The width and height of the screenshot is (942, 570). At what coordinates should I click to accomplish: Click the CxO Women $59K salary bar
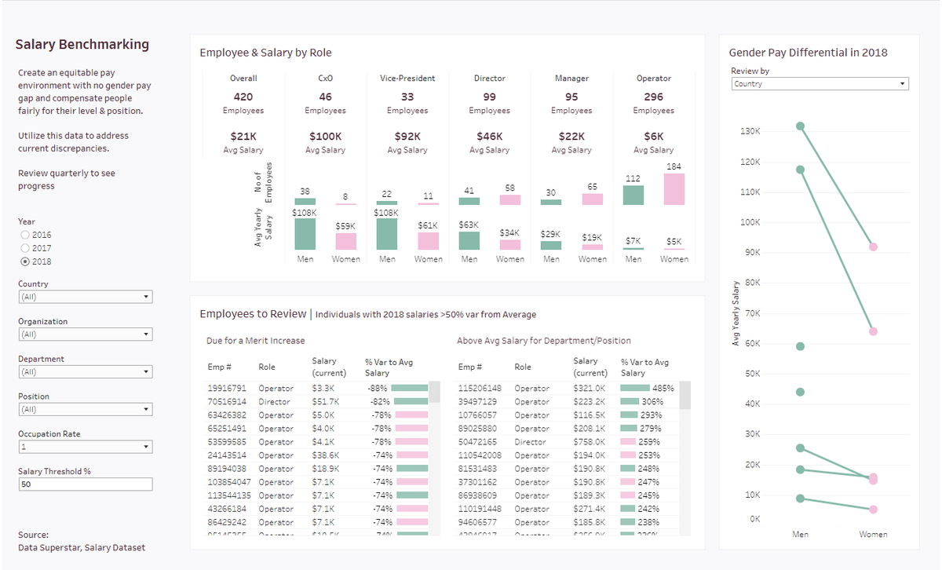(345, 242)
